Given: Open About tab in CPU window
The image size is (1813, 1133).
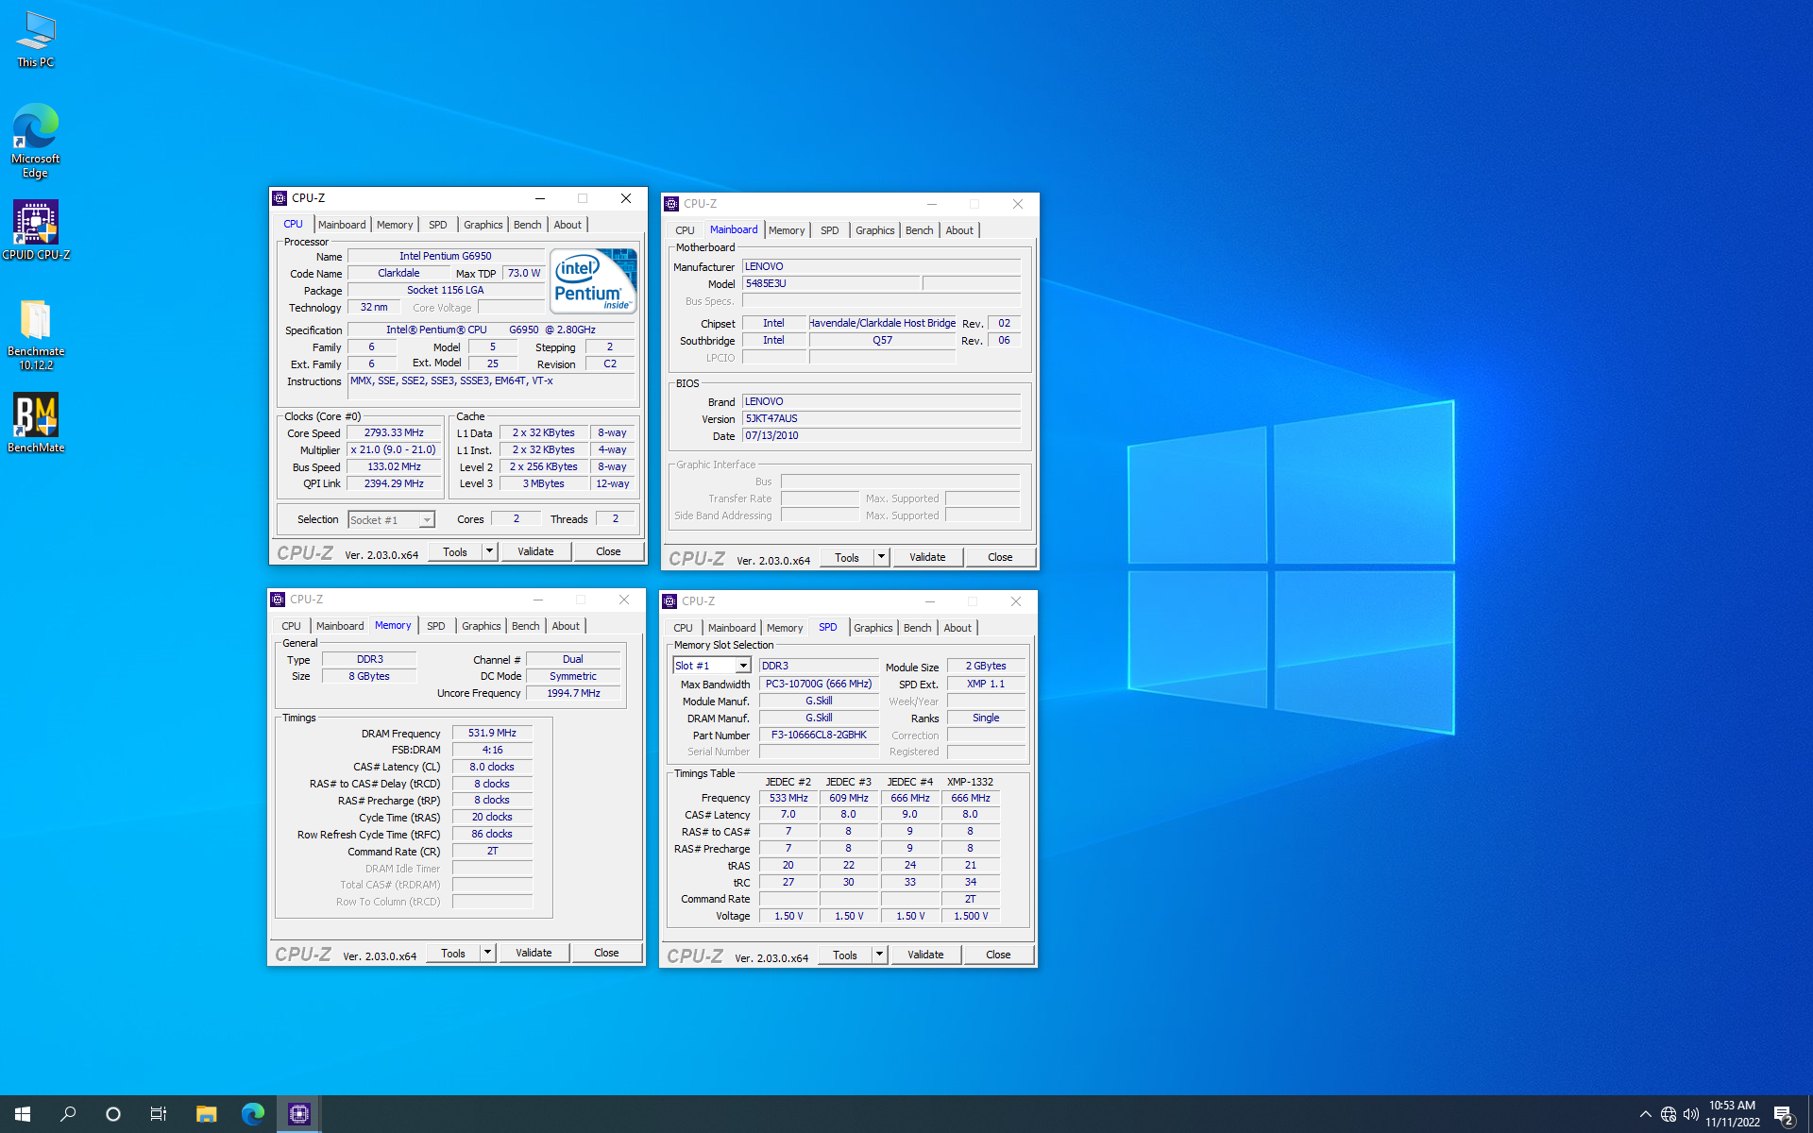Looking at the screenshot, I should tap(568, 225).
